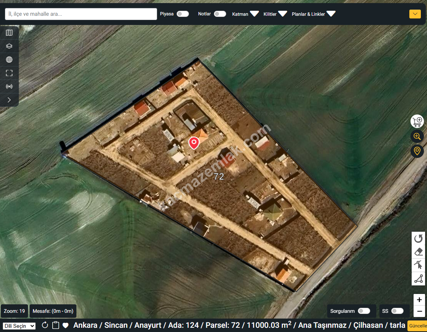Click the province and district search field
This screenshot has width=427, height=332.
click(x=81, y=14)
